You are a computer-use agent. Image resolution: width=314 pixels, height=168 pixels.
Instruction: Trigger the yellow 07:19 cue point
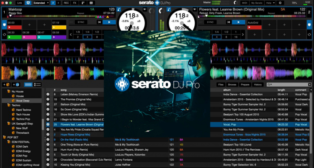click(x=59, y=25)
